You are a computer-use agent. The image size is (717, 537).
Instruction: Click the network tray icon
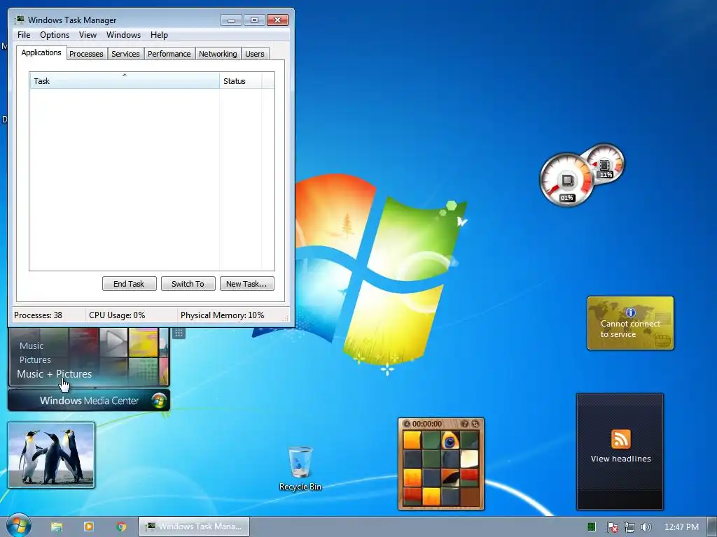629,527
